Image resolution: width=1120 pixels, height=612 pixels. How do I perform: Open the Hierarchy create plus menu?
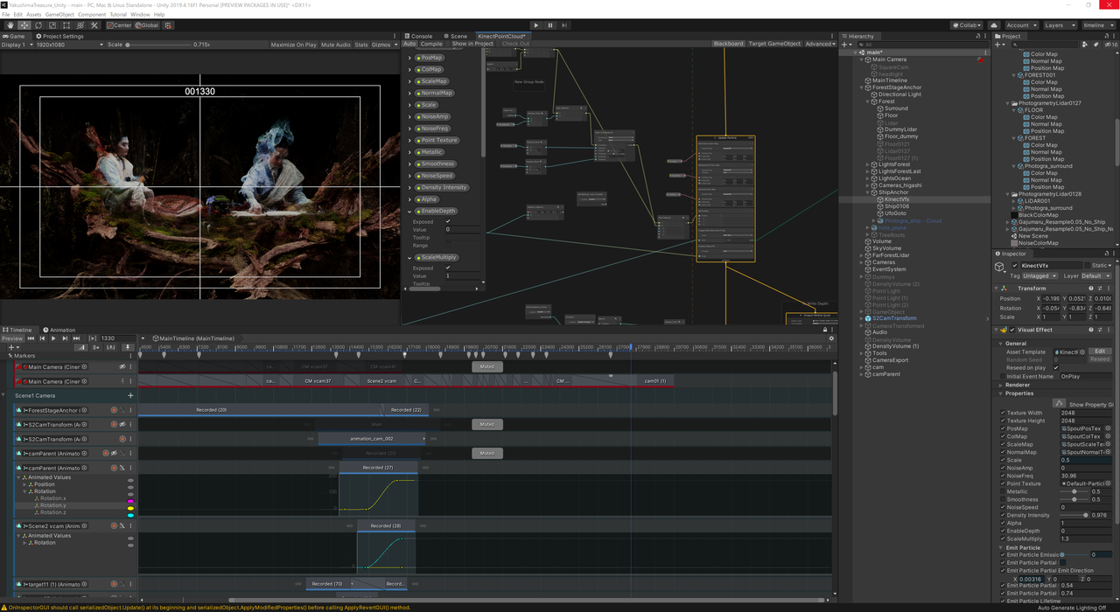[845, 44]
